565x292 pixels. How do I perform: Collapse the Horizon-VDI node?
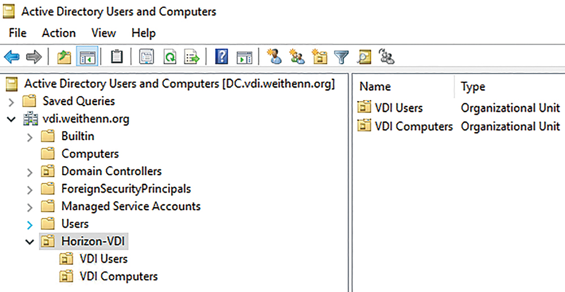[x=30, y=242]
